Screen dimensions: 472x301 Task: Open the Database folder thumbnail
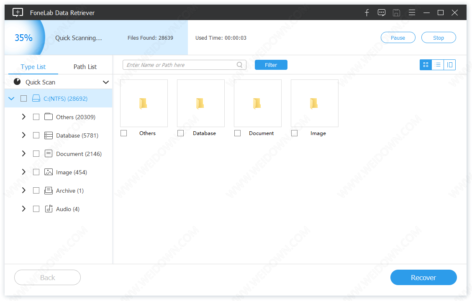click(201, 103)
